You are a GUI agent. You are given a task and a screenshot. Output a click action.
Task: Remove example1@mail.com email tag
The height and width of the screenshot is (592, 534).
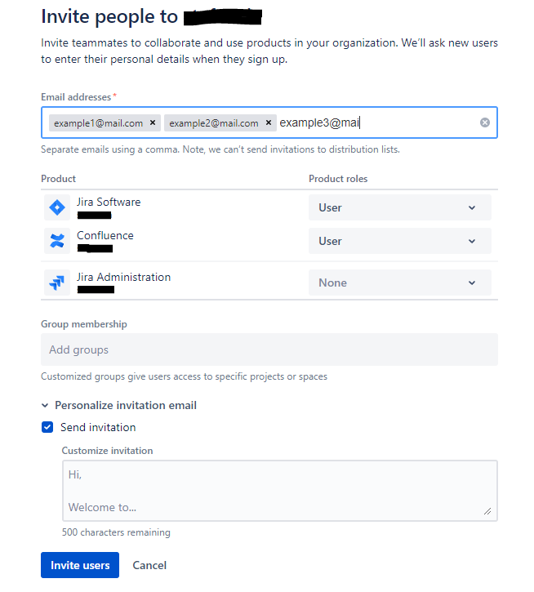153,122
